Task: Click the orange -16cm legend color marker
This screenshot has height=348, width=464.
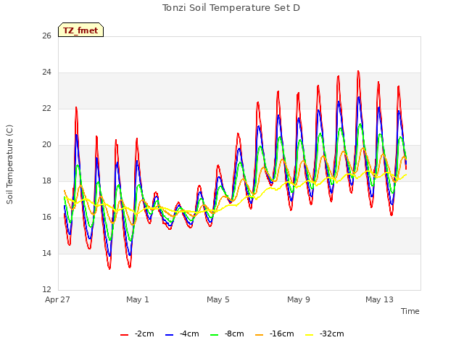Action: click(260, 335)
